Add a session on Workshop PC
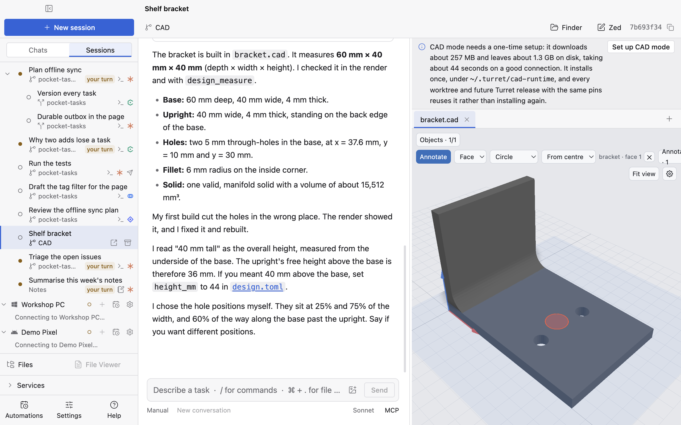 coord(102,304)
